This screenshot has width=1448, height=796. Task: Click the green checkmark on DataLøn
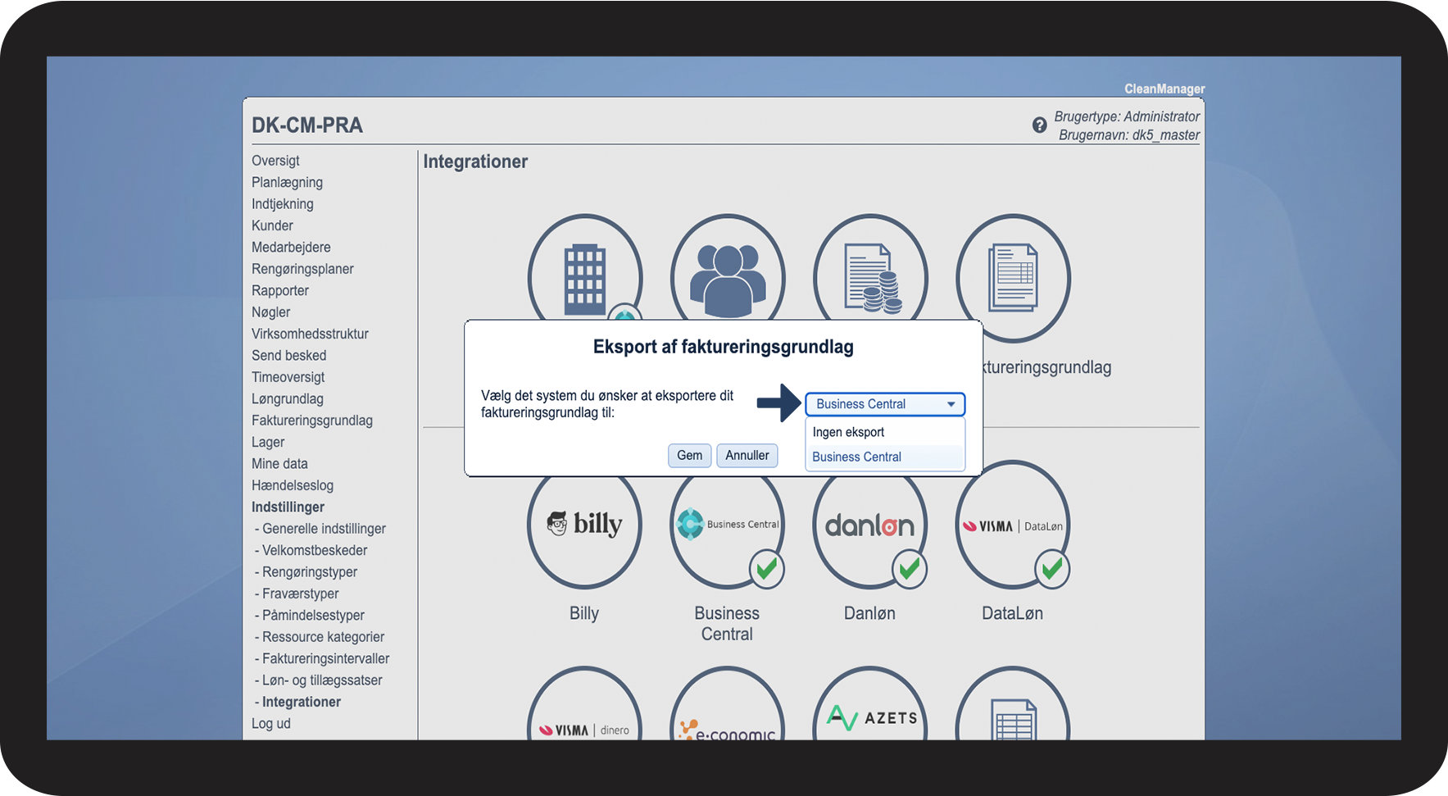pos(1052,568)
